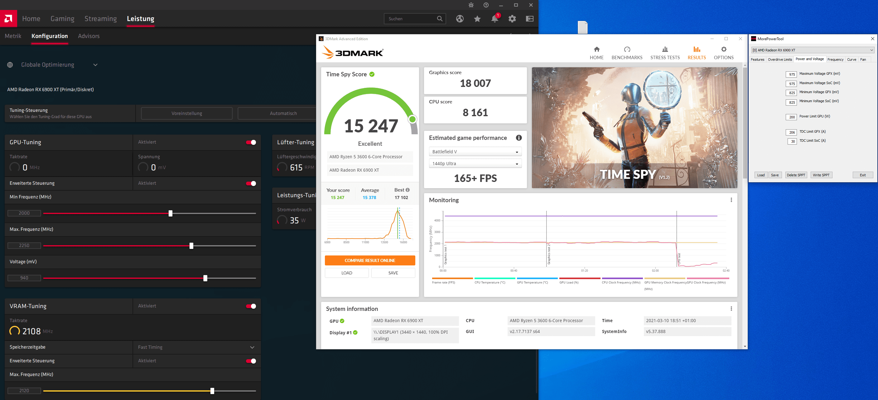Open the System information three-dot menu
878x400 pixels.
731,309
